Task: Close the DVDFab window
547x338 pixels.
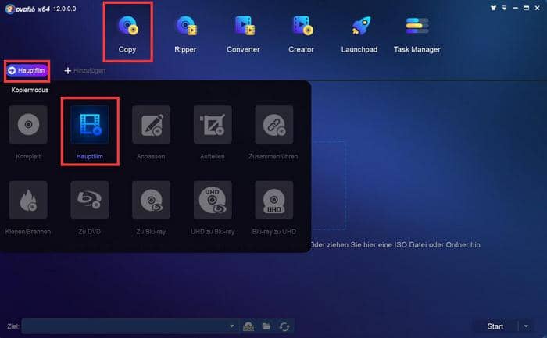Action: (538, 8)
